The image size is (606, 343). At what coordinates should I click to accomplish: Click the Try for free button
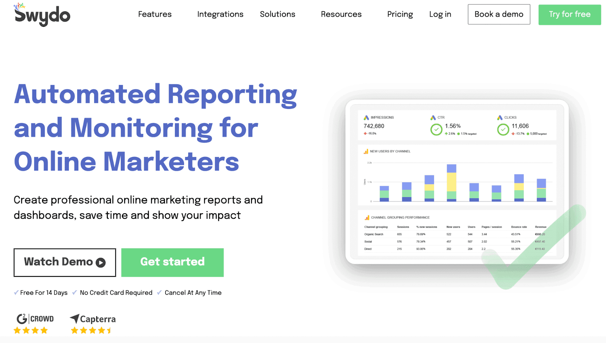pyautogui.click(x=570, y=15)
